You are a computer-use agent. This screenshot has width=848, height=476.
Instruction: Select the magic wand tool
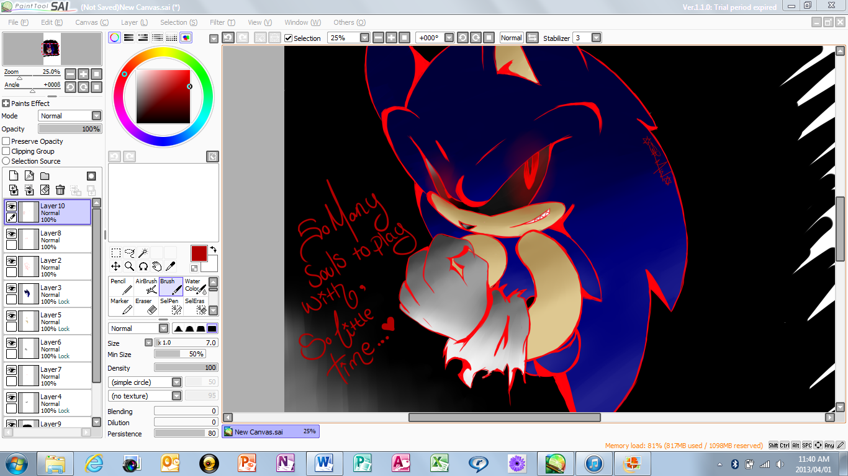coord(143,253)
